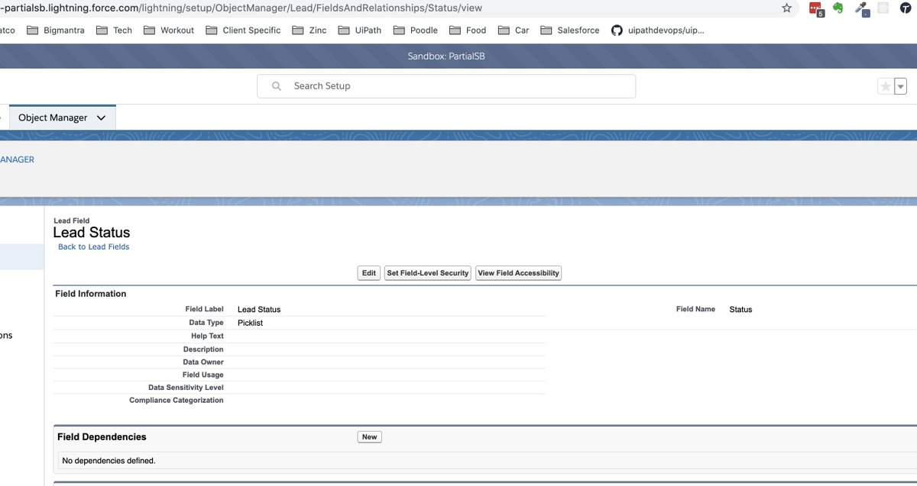Click the Help Text label
917x486 pixels.
207,336
